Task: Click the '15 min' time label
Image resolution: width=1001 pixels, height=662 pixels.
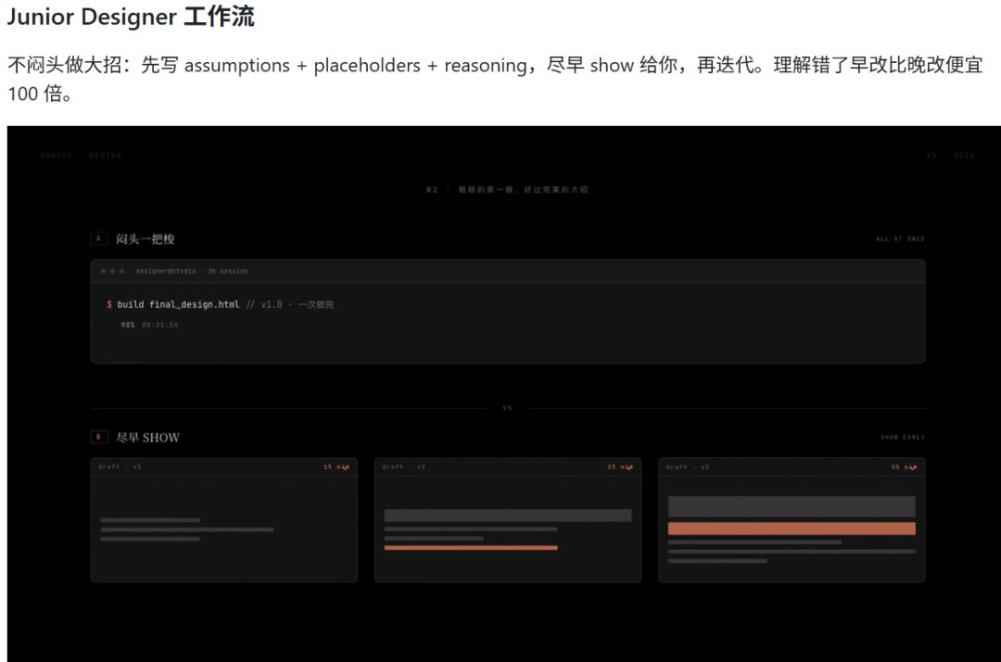Action: click(336, 466)
